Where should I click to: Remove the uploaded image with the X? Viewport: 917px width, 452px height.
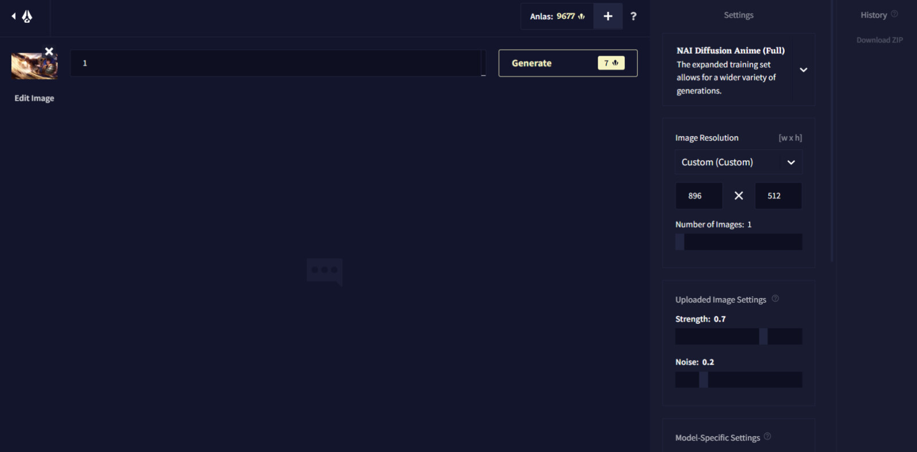coord(49,51)
